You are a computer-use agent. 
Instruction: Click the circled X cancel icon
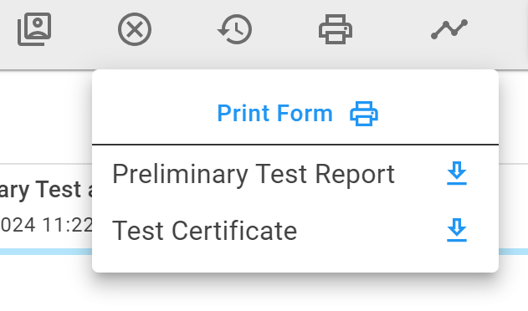click(x=135, y=29)
